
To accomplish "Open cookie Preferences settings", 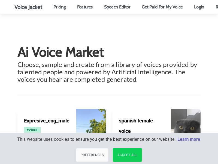I will point(92,155).
